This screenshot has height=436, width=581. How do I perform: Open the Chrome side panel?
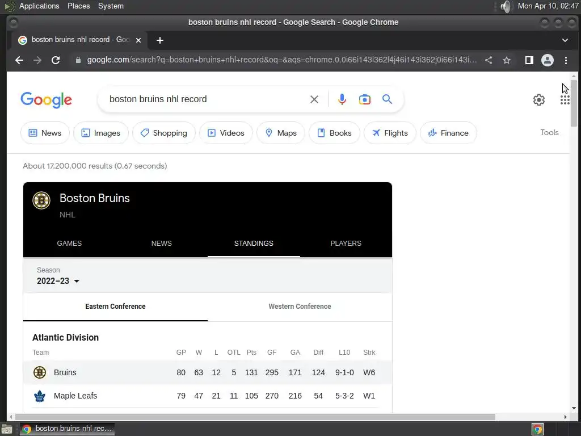(x=529, y=60)
